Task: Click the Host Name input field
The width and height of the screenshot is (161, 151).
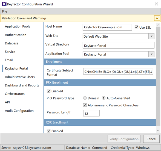Action: (x=107, y=27)
